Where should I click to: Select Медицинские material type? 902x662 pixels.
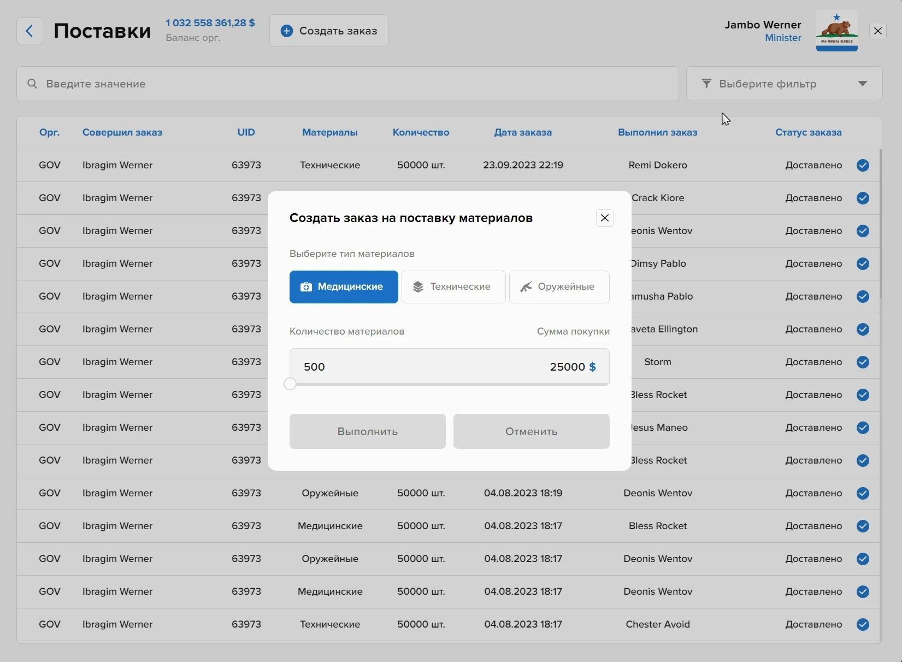pos(344,287)
